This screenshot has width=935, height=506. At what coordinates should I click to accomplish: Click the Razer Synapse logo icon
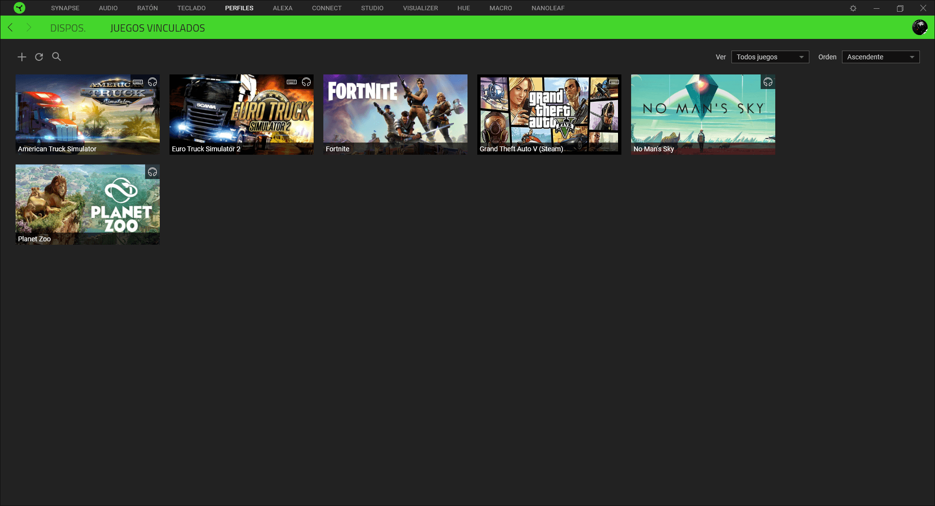(19, 8)
